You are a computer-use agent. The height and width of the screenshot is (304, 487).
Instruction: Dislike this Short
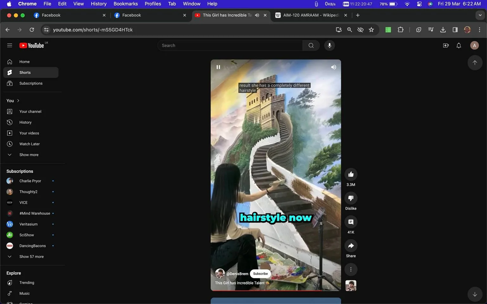[x=351, y=198]
